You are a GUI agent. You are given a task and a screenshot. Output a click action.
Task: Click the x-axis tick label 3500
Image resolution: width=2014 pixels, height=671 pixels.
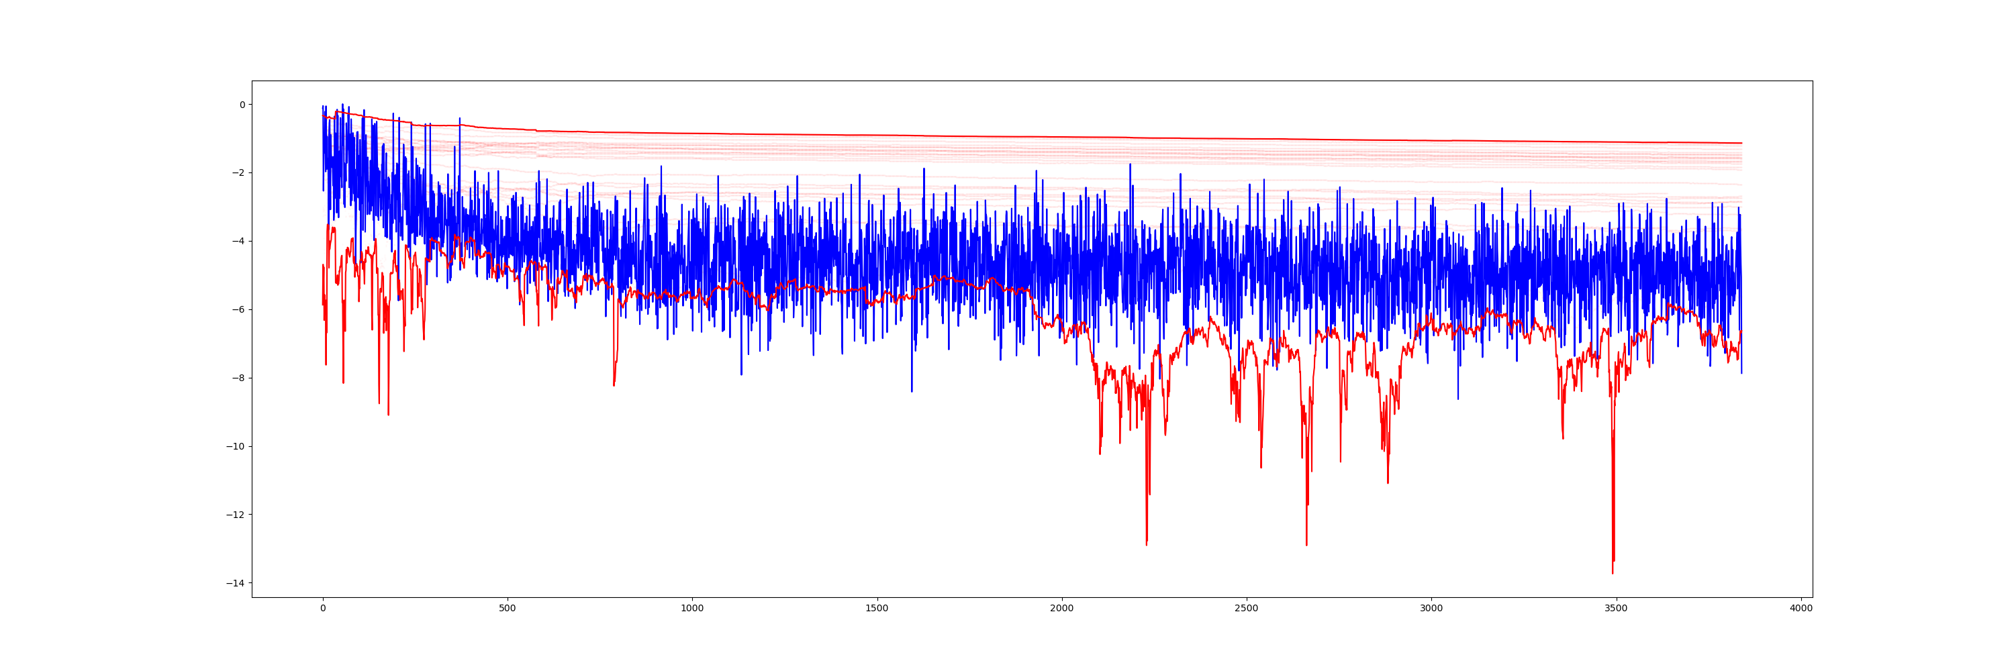[1616, 609]
